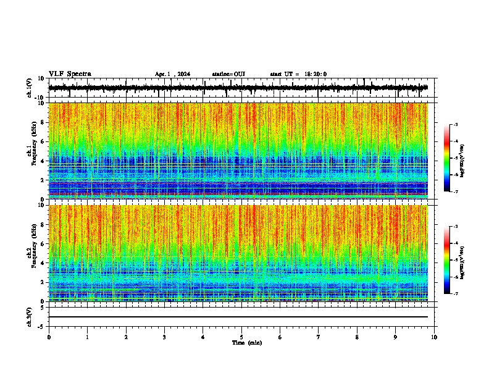The height and width of the screenshot is (378, 489).
Task: Click time-axis tick label 4
Action: [203, 337]
